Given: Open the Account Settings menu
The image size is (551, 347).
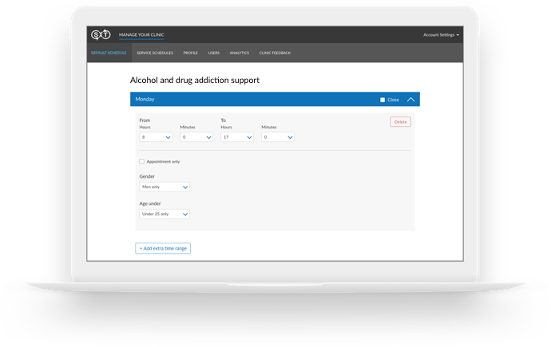Looking at the screenshot, I should click(441, 35).
